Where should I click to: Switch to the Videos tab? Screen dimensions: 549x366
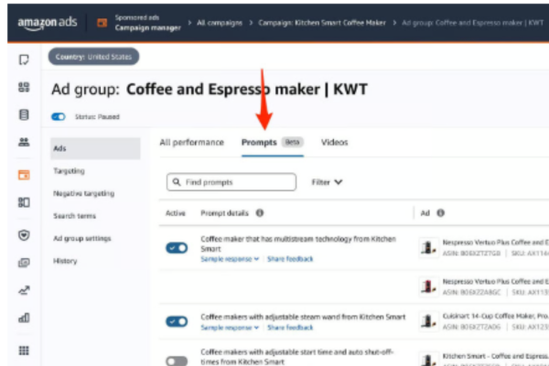click(x=334, y=143)
